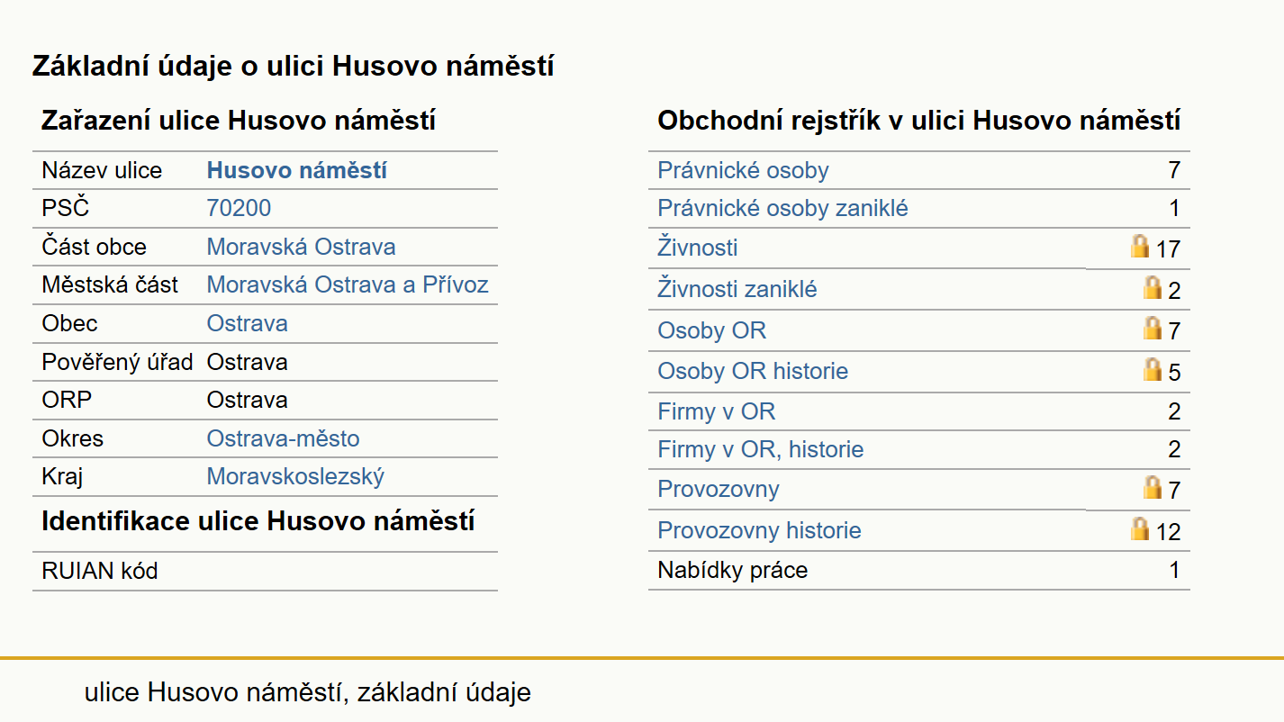The height and width of the screenshot is (722, 1284).
Task: Open the Živnosti link
Action: pos(698,247)
